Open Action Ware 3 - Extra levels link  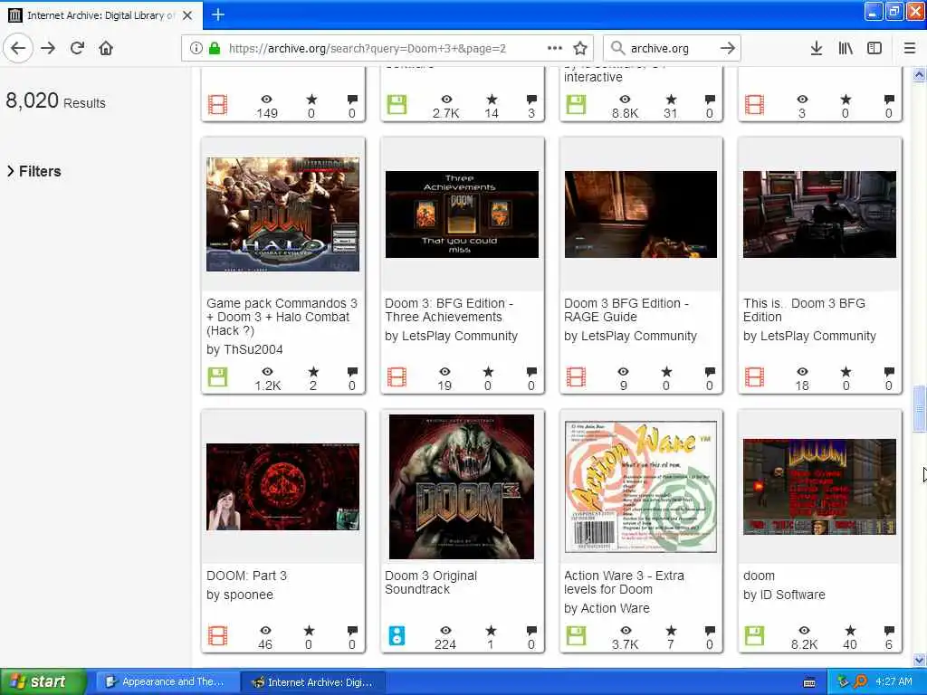pyautogui.click(x=625, y=583)
